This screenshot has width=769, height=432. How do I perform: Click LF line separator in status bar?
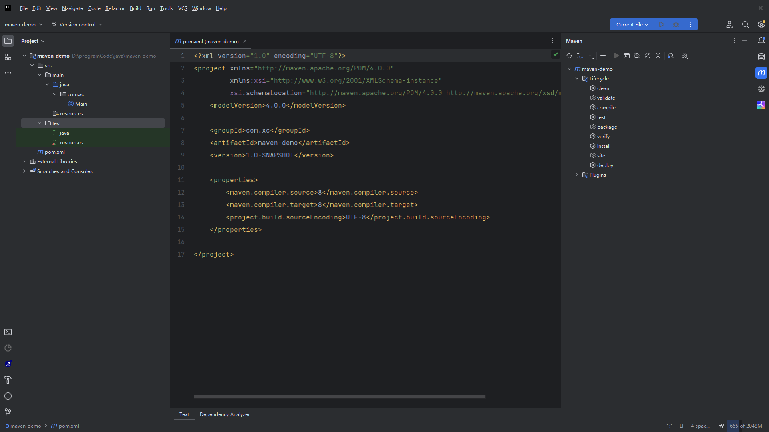[682, 426]
